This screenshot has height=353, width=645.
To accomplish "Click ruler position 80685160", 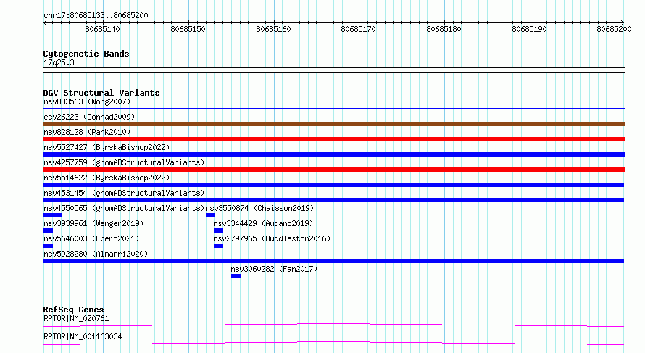I will tap(273, 29).
